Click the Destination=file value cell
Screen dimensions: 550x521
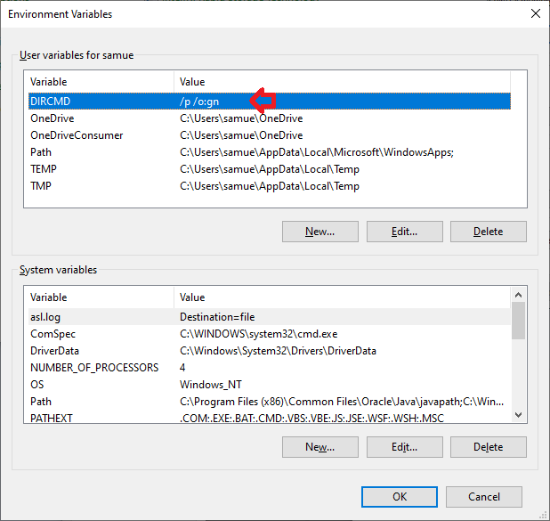(x=217, y=317)
